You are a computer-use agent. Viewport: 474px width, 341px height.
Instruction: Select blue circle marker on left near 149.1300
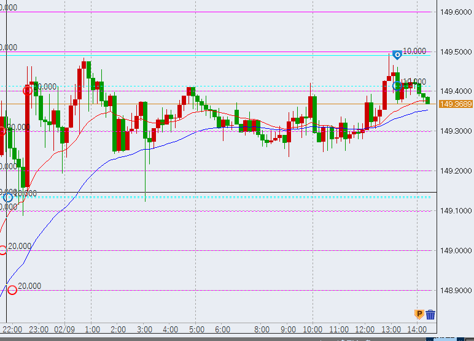(8, 197)
